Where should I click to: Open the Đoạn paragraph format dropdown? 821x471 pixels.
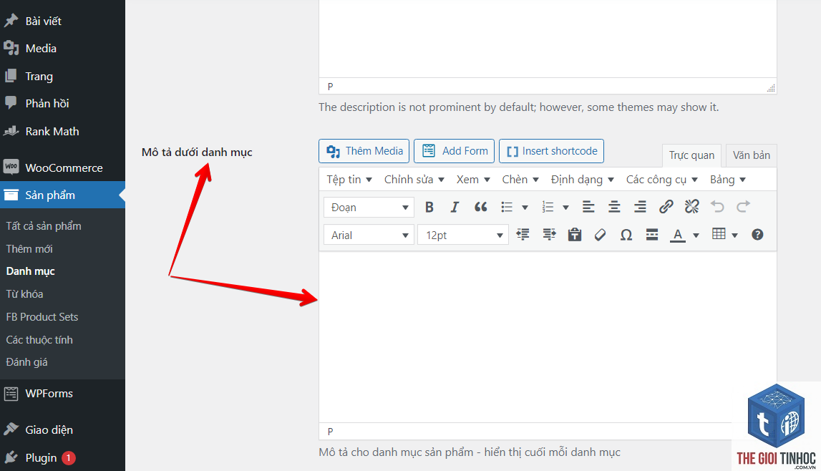tap(369, 208)
